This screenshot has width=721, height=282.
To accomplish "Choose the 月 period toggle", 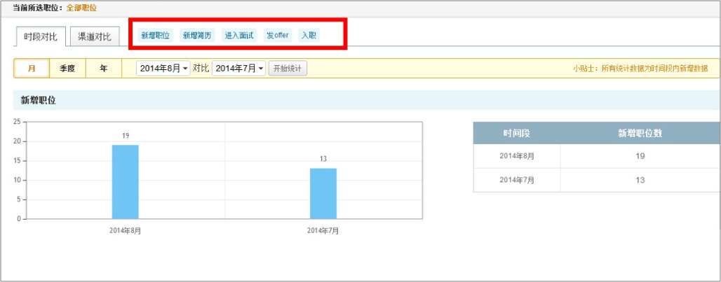I will tap(32, 69).
